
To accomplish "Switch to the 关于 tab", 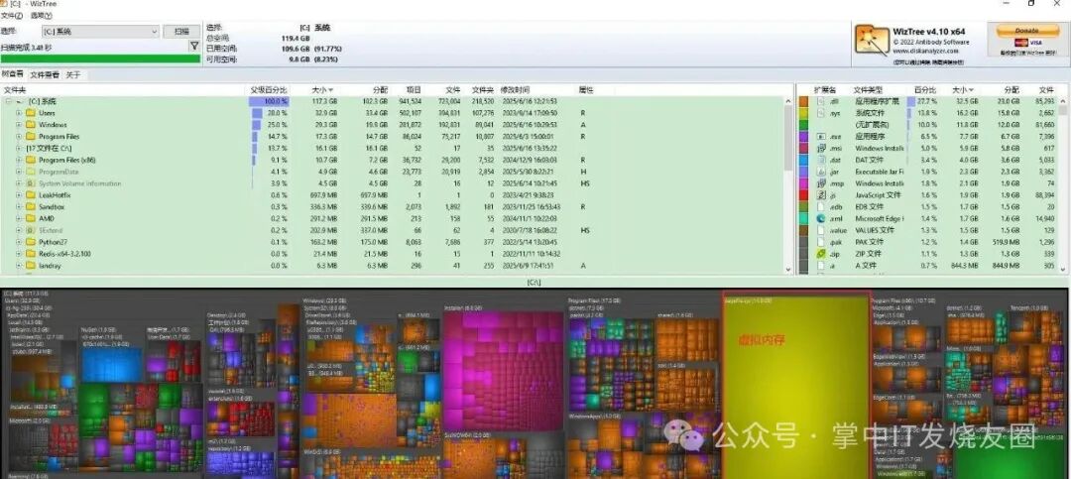I will (73, 74).
